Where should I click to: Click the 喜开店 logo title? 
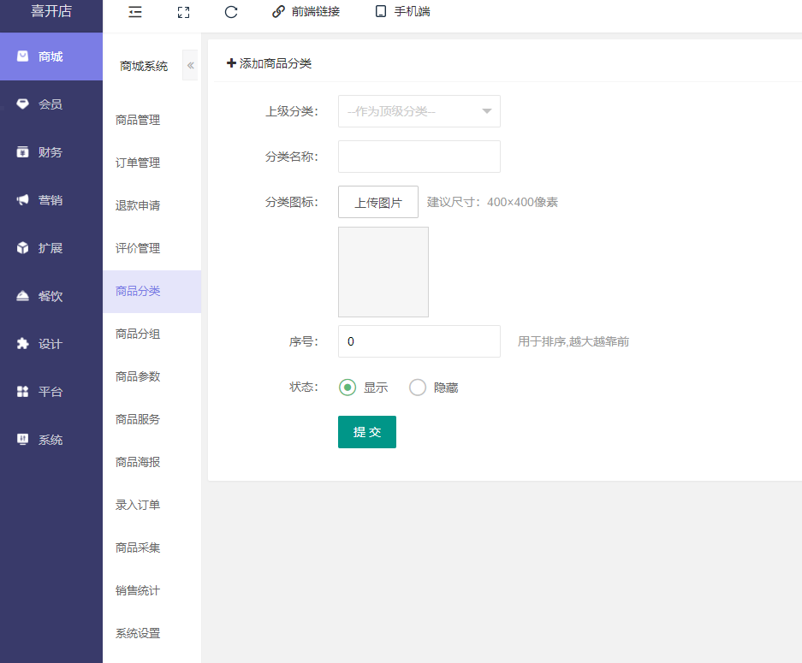pos(51,11)
